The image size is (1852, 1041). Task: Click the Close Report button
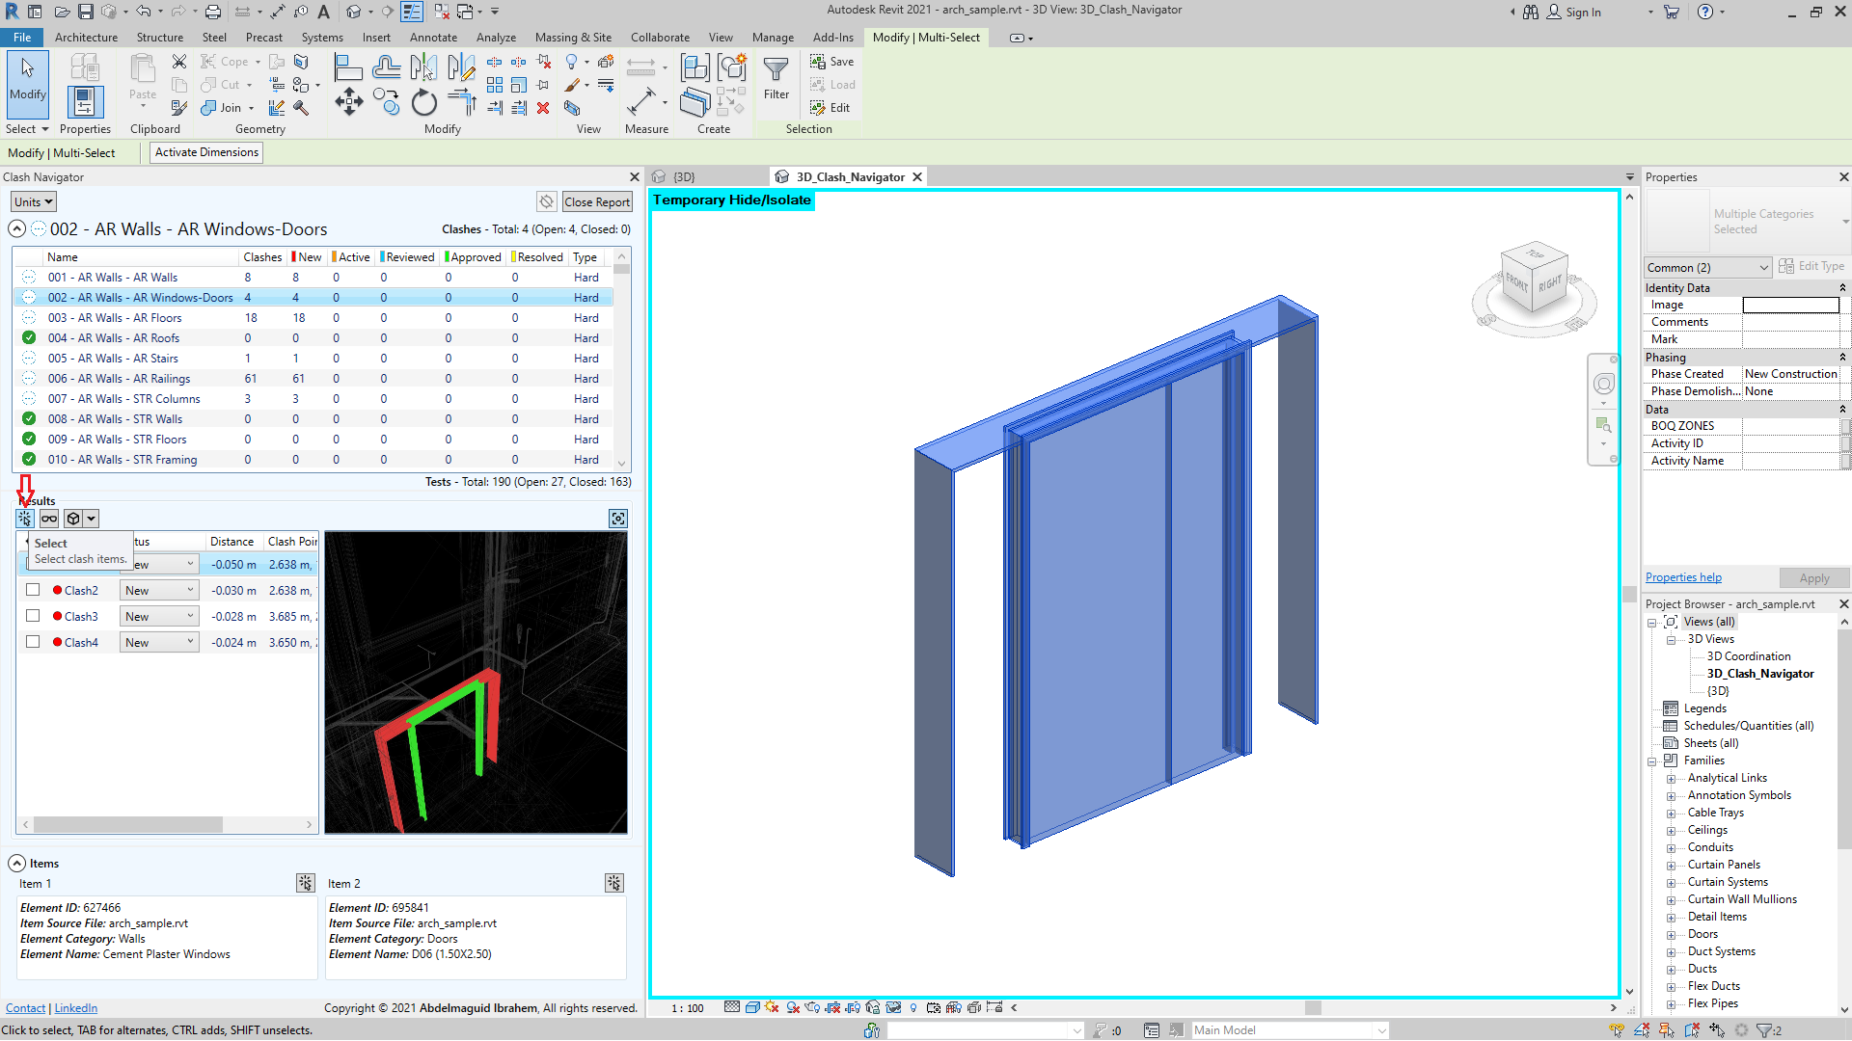[597, 201]
